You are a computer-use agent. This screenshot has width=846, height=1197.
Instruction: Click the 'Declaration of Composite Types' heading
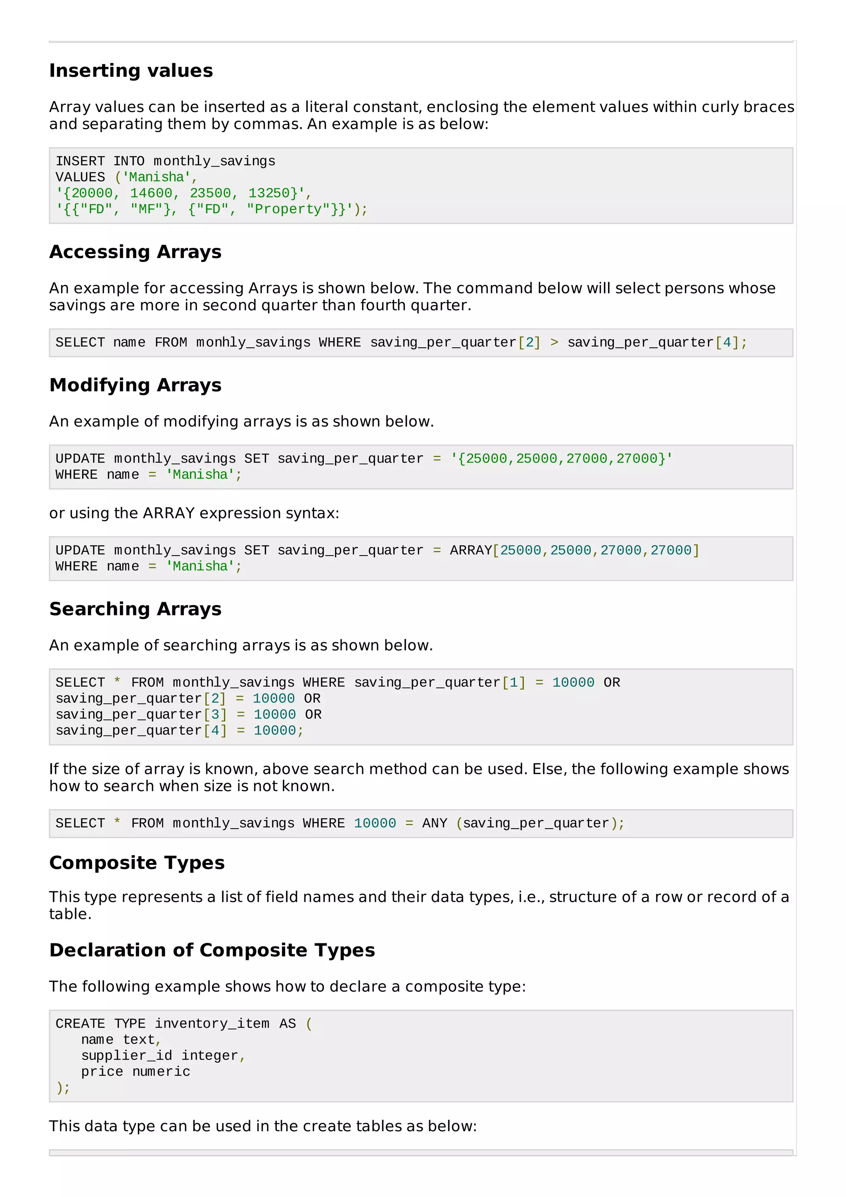[x=211, y=950]
